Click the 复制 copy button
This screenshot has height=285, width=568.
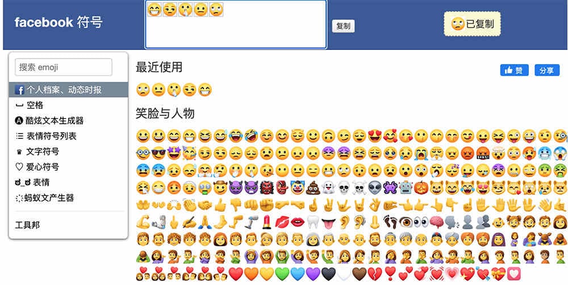point(343,26)
